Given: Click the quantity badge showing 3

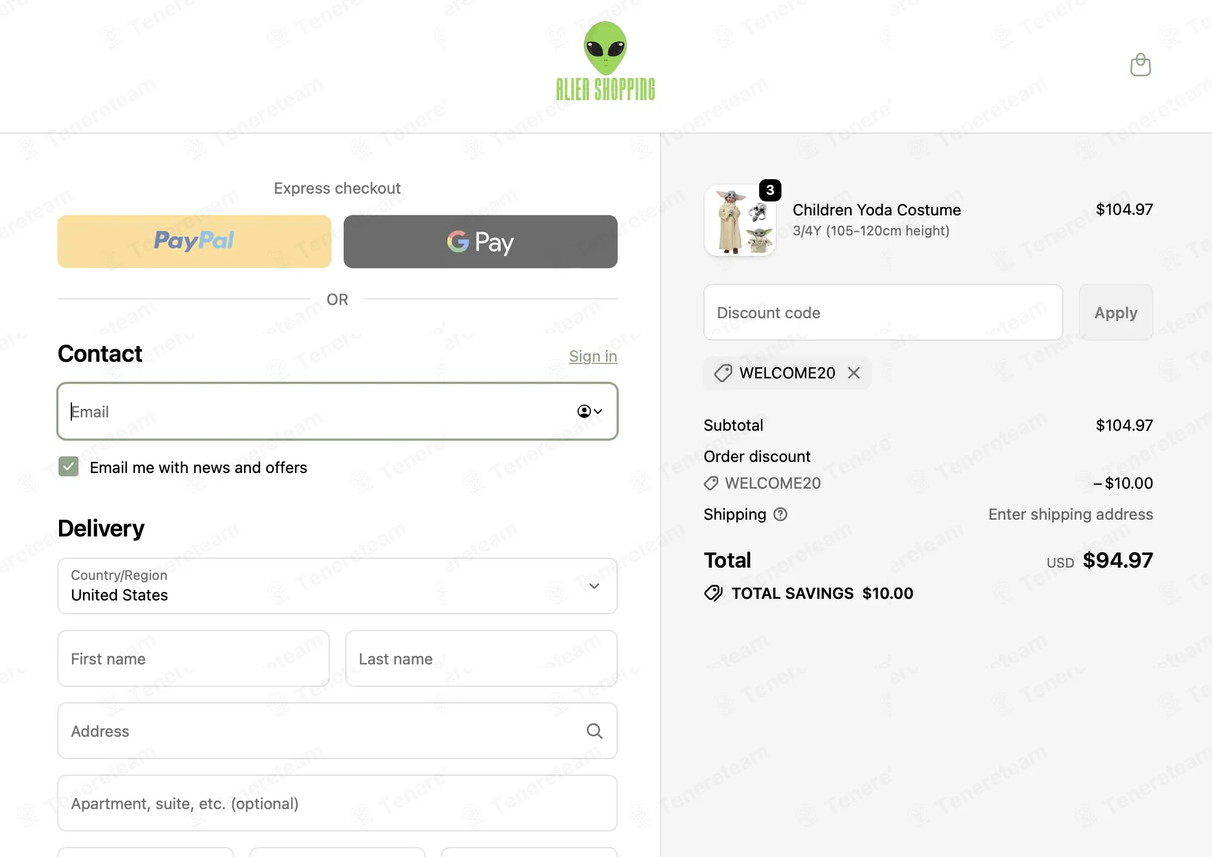Looking at the screenshot, I should [770, 190].
